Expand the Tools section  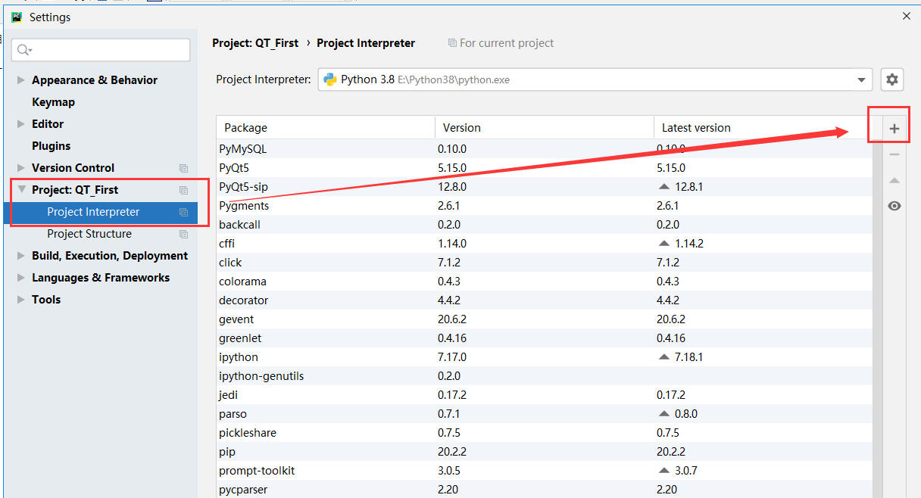point(20,300)
